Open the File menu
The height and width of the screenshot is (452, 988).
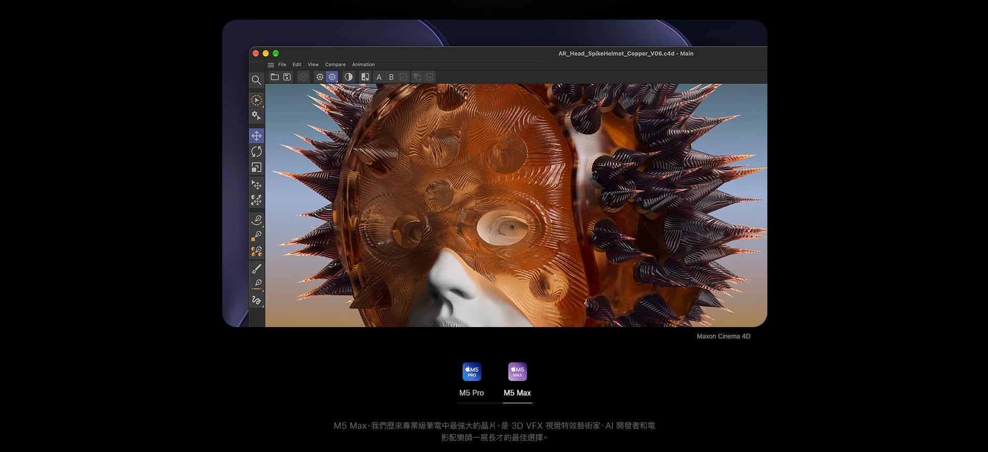282,65
